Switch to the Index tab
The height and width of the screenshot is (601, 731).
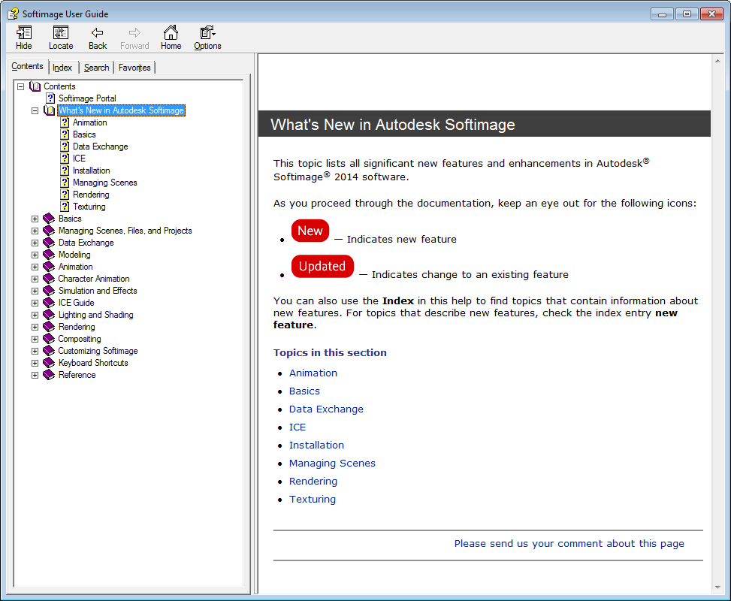[62, 68]
